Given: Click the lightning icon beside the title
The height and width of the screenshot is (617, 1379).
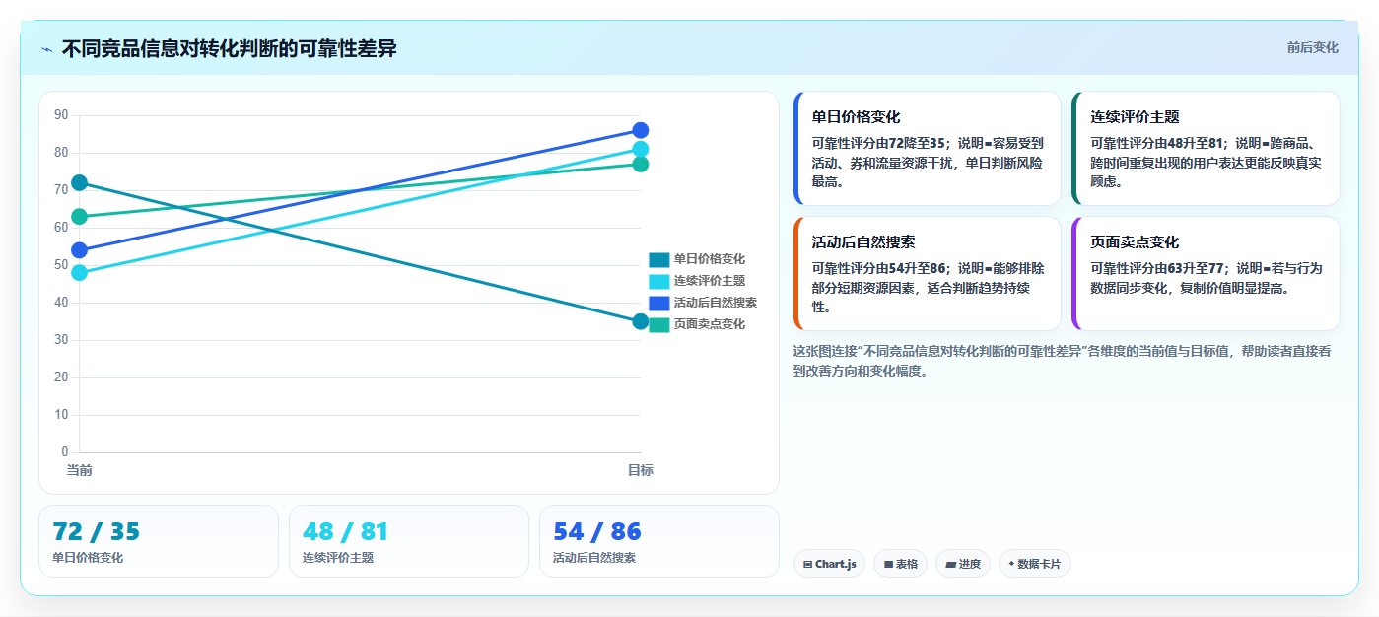Looking at the screenshot, I should [46, 48].
